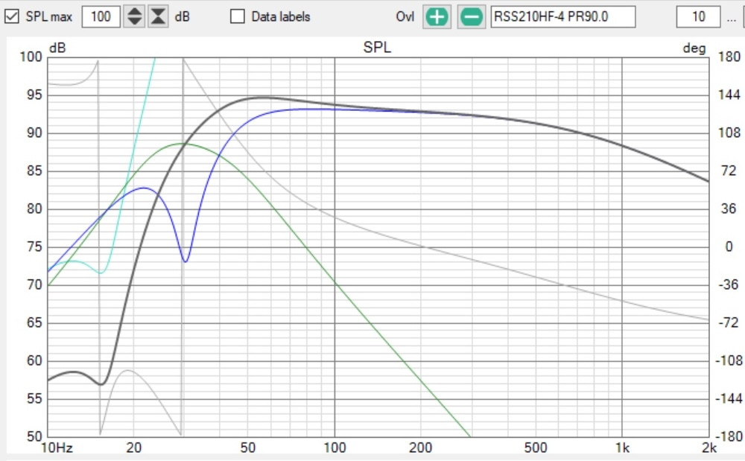Remove overlay with the green minus button
This screenshot has width=745, height=461.
pyautogui.click(x=472, y=17)
